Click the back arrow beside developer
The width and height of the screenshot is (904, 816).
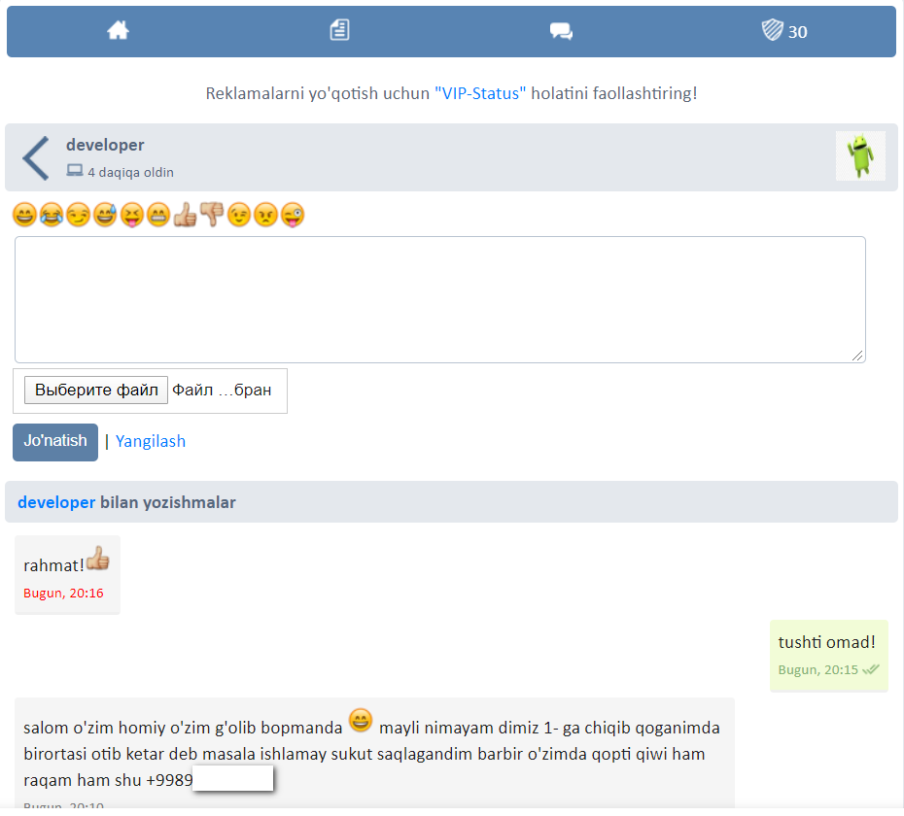coord(36,158)
